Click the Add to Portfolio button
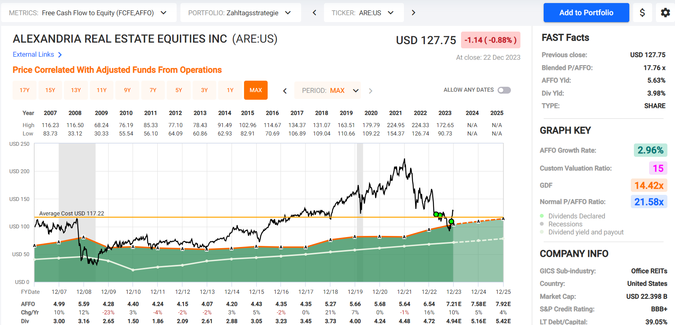The image size is (675, 325). (586, 13)
